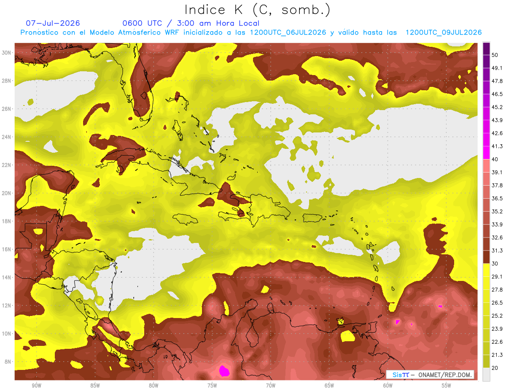506x391 pixels.
Task: Select the date text '07-Jul-2026'
Action: point(53,23)
